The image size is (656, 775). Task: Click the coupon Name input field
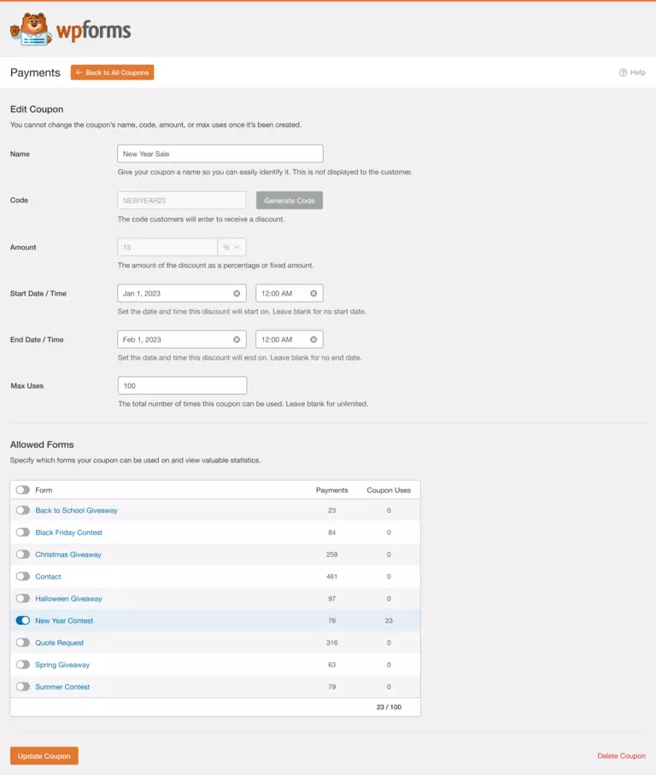[220, 154]
